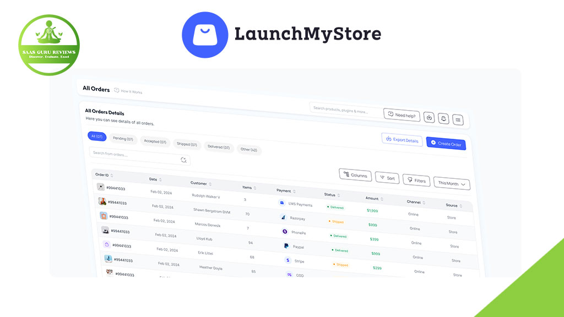This screenshot has width=564, height=317.
Task: Click the Need help? button
Action: (x=402, y=116)
